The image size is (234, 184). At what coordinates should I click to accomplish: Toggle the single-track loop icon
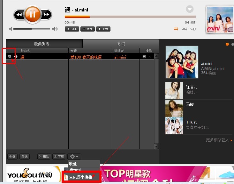(x=193, y=29)
